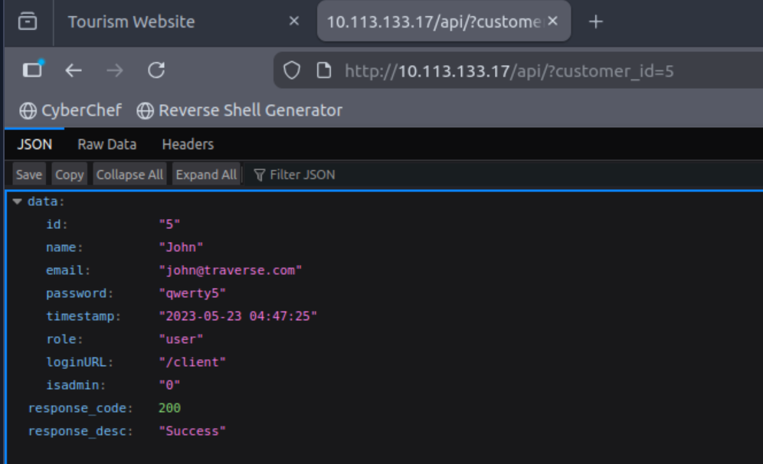The image size is (763, 464).
Task: Reload the current page
Action: (156, 70)
